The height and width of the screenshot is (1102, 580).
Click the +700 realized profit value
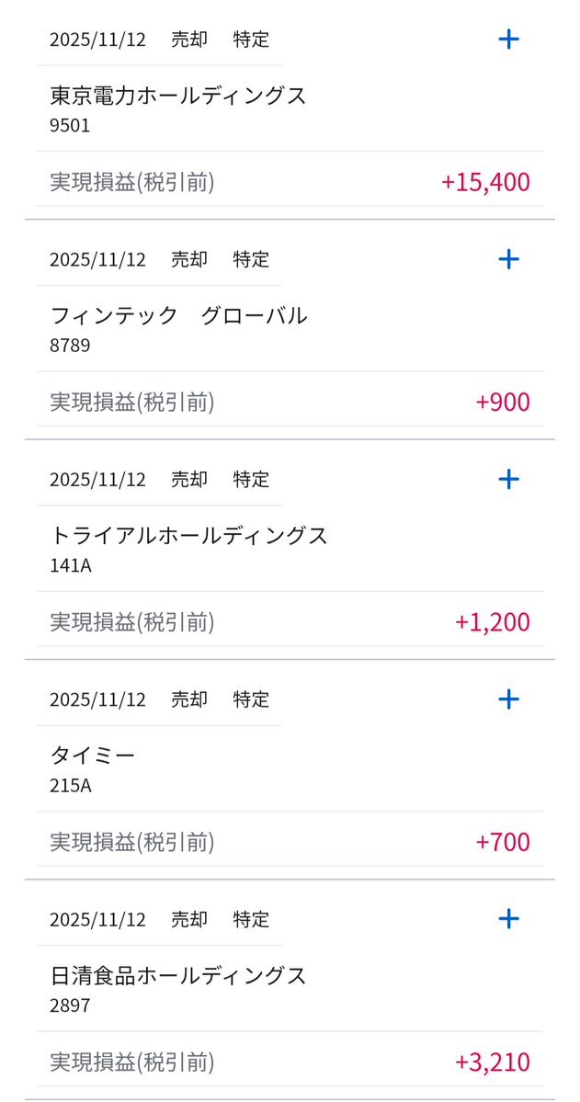[503, 842]
